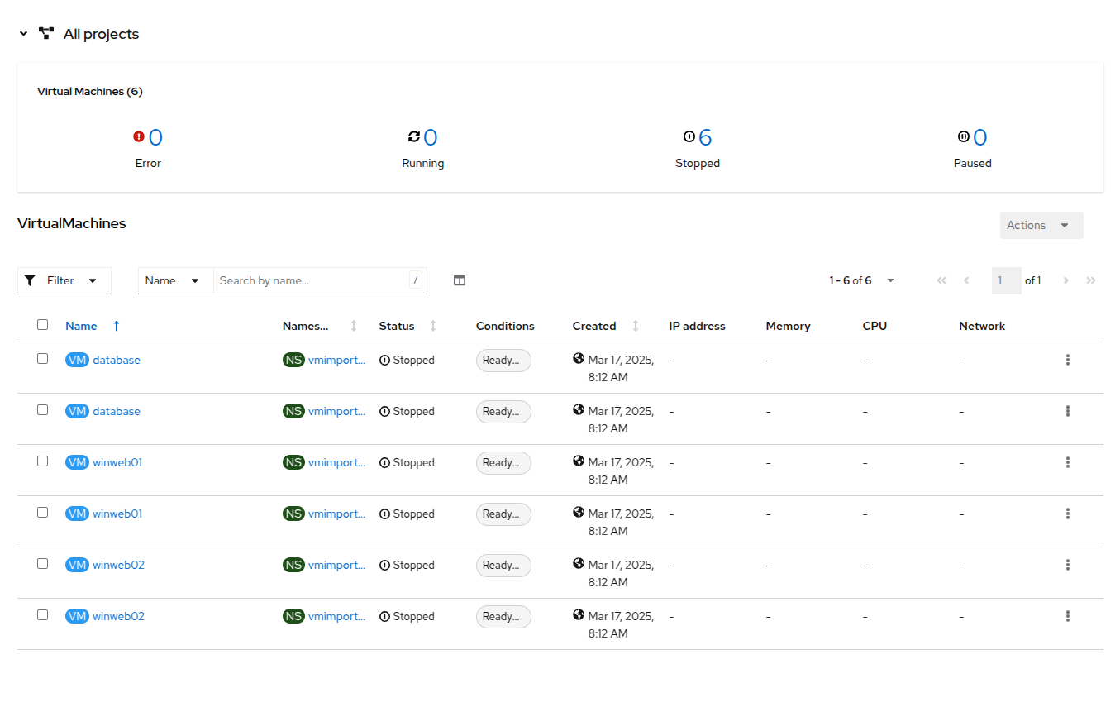The image size is (1120, 712).
Task: Open the Filter dropdown
Action: 64,281
